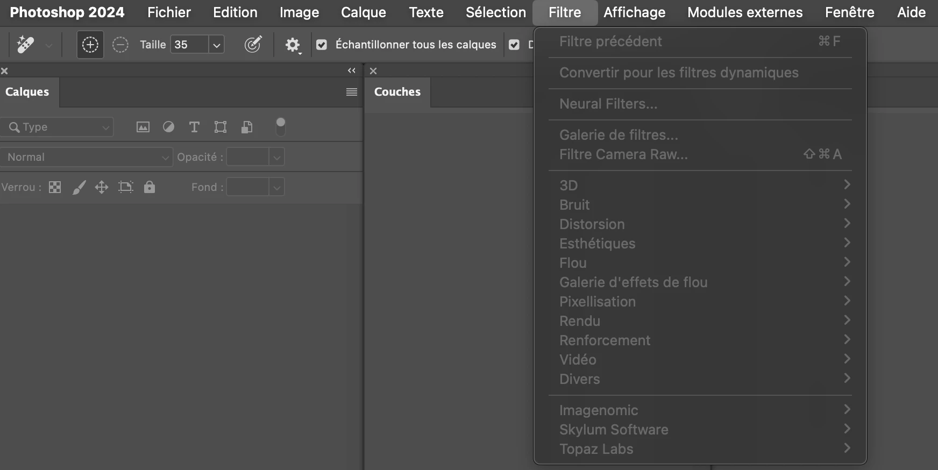The image size is (938, 470).
Task: Expand the 3D filter submenu
Action: (700, 186)
